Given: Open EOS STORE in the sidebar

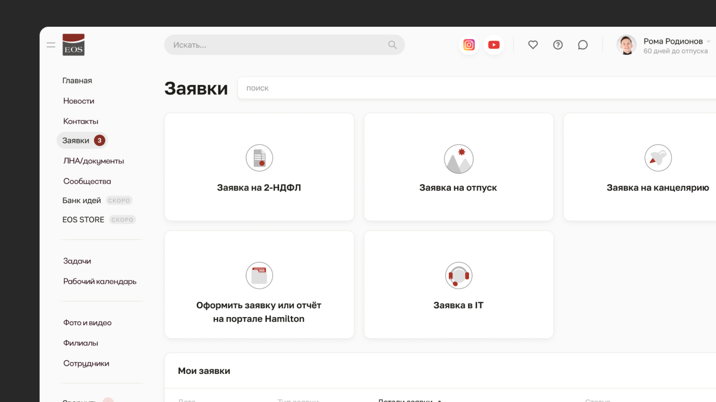Looking at the screenshot, I should (83, 220).
